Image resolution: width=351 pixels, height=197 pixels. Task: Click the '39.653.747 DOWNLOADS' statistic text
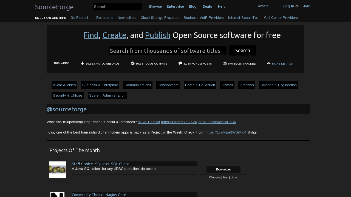[103, 64]
